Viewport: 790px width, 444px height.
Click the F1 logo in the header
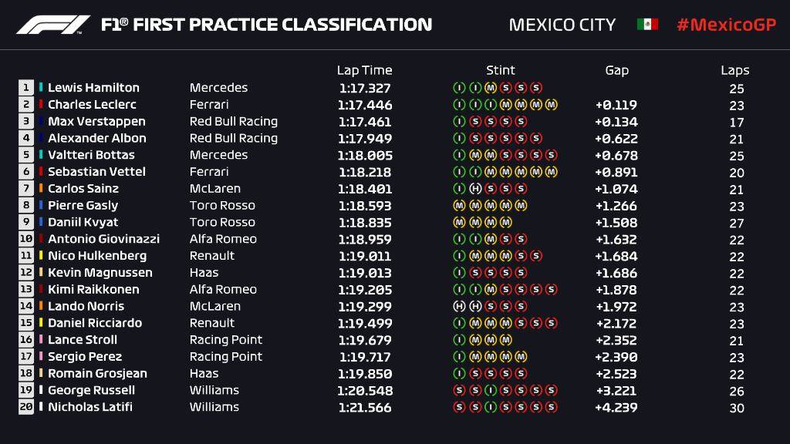pyautogui.click(x=53, y=25)
